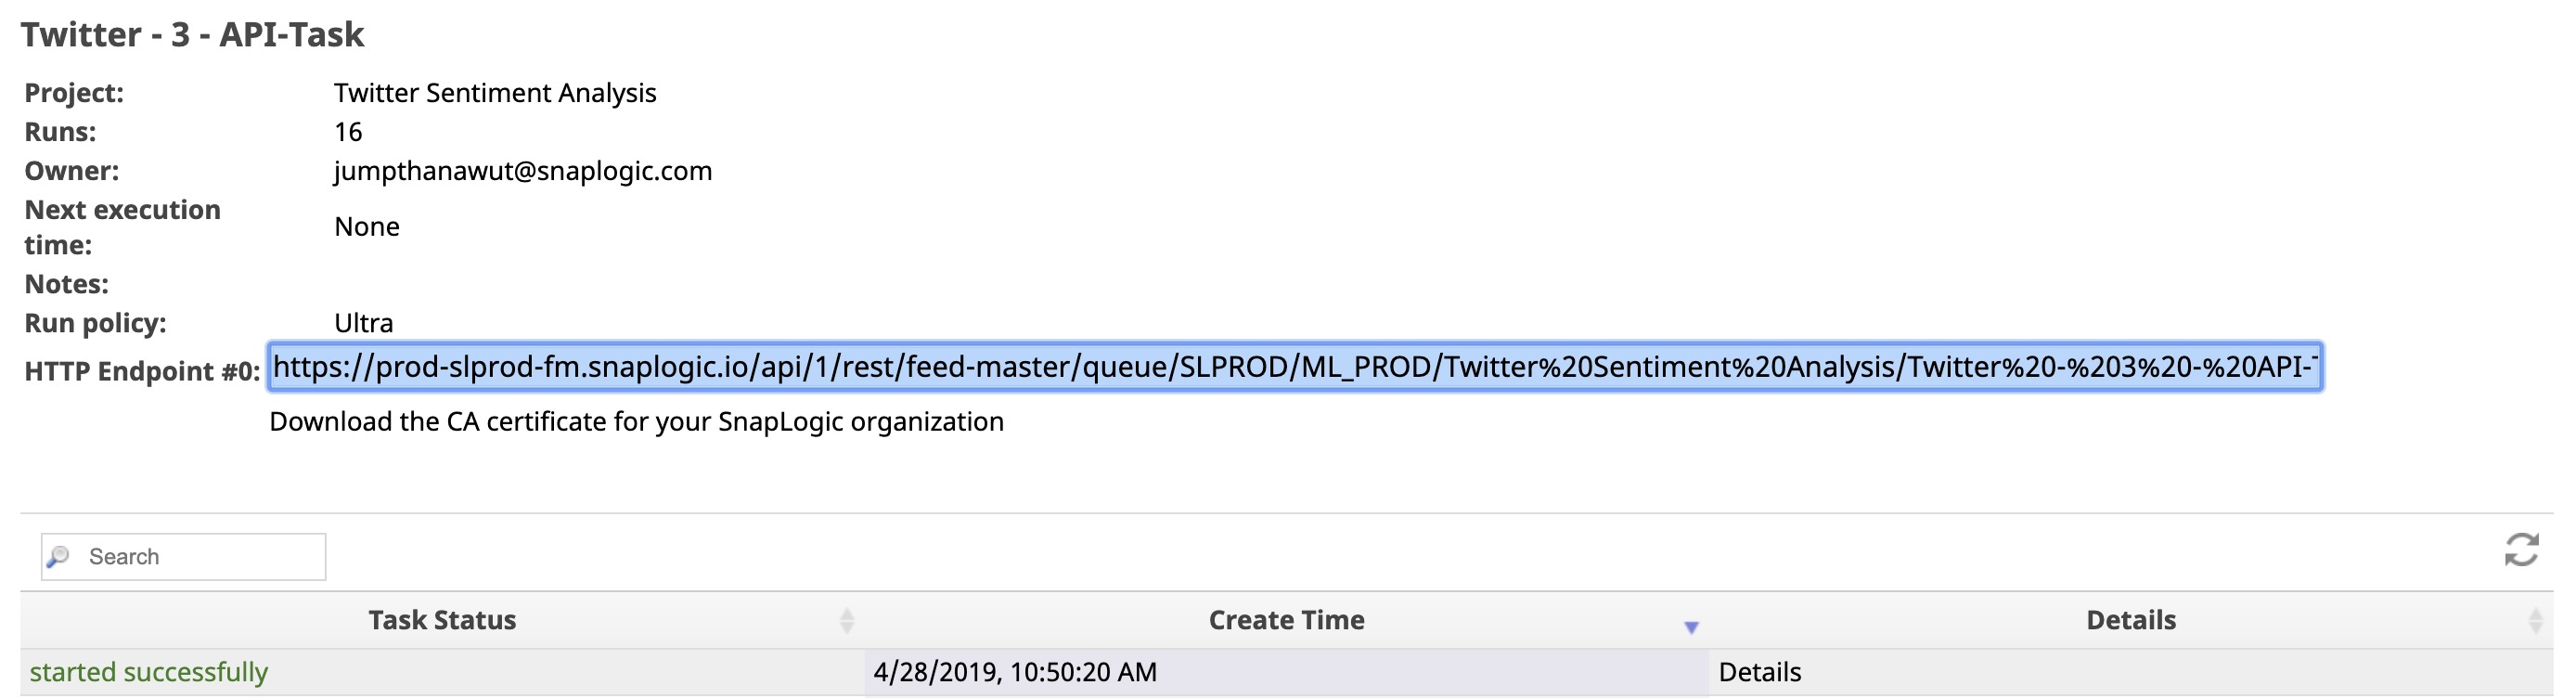Click project value Twitter Sentiment Analysis
Viewport: 2576px width, 698px height.
495,93
